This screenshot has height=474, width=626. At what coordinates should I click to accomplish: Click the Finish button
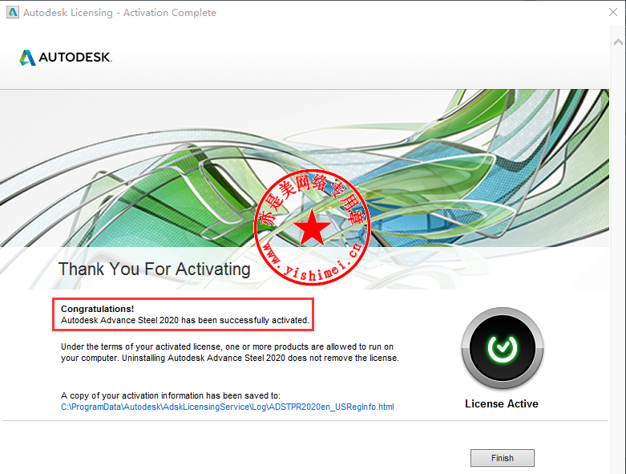(x=503, y=458)
